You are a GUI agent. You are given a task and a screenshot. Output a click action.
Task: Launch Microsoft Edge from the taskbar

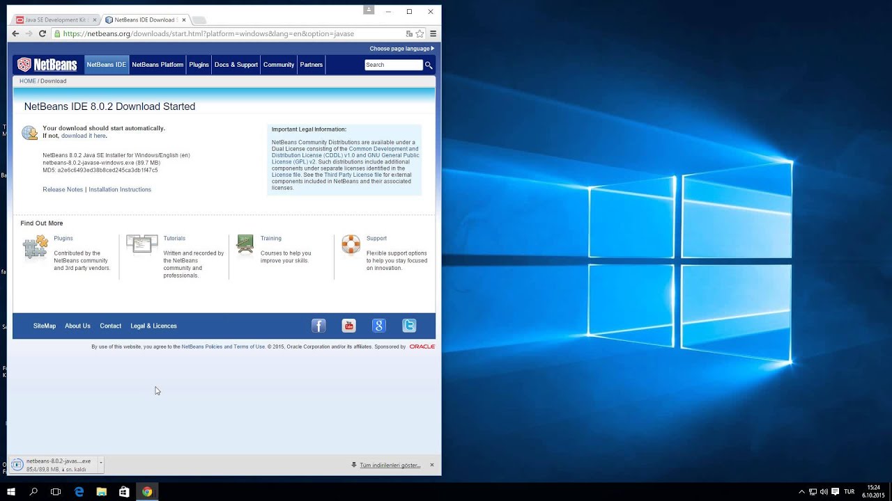tap(79, 491)
